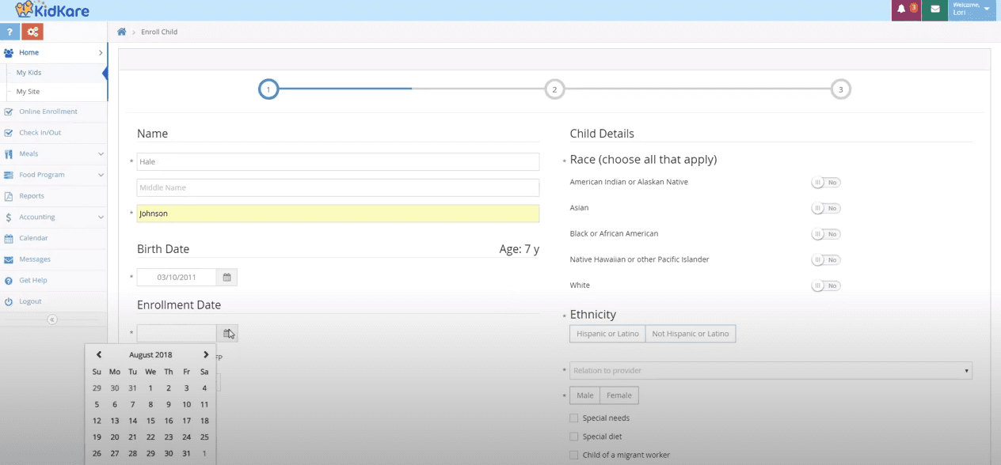This screenshot has width=1001, height=465.
Task: Click the home icon in breadcrumb
Action: [x=122, y=32]
